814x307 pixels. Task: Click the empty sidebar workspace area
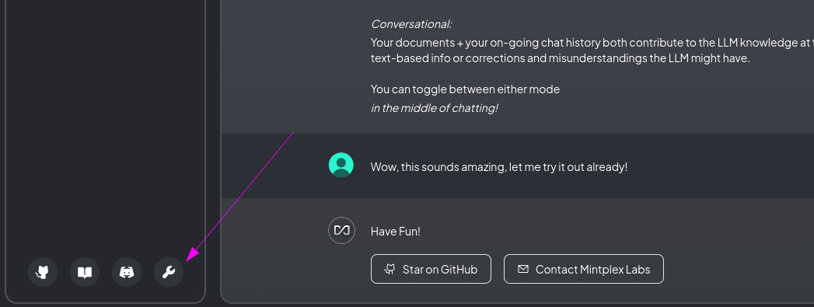[106, 124]
